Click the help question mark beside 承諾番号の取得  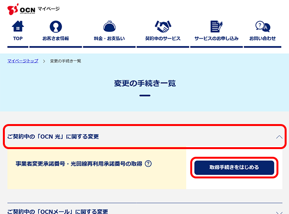(148, 164)
